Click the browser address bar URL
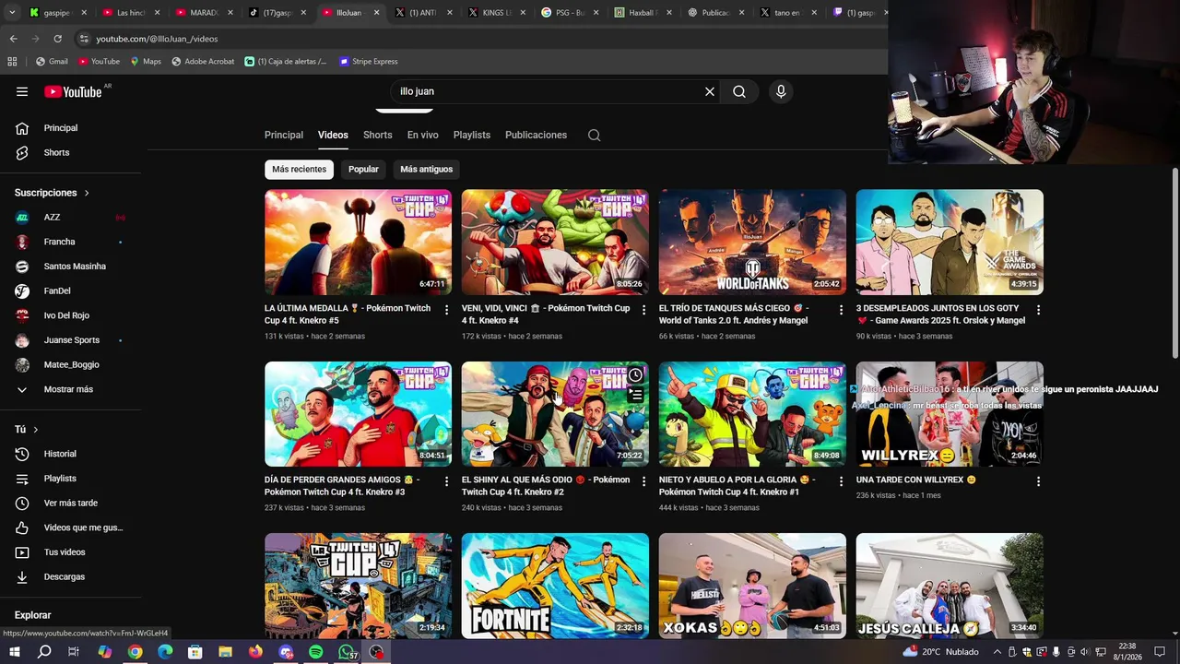Image resolution: width=1180 pixels, height=664 pixels. click(x=157, y=39)
